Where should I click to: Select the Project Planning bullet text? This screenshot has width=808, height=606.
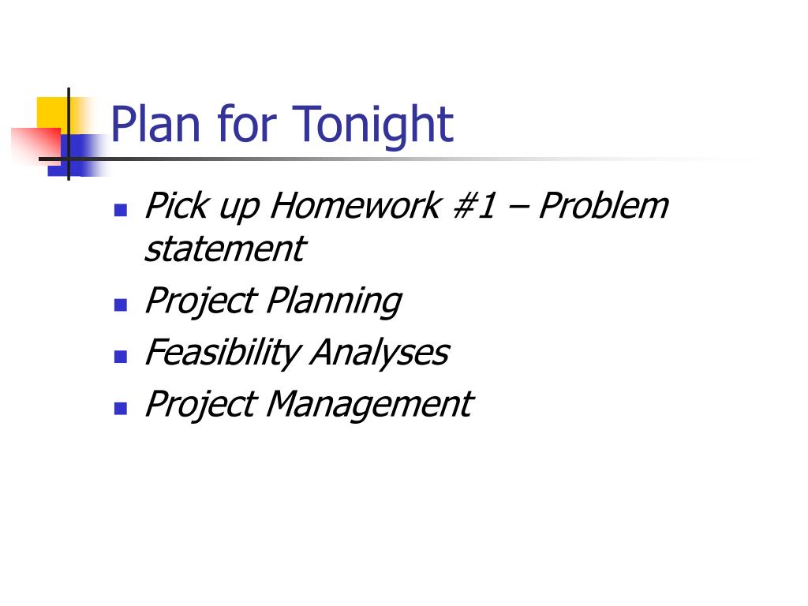[x=273, y=301]
